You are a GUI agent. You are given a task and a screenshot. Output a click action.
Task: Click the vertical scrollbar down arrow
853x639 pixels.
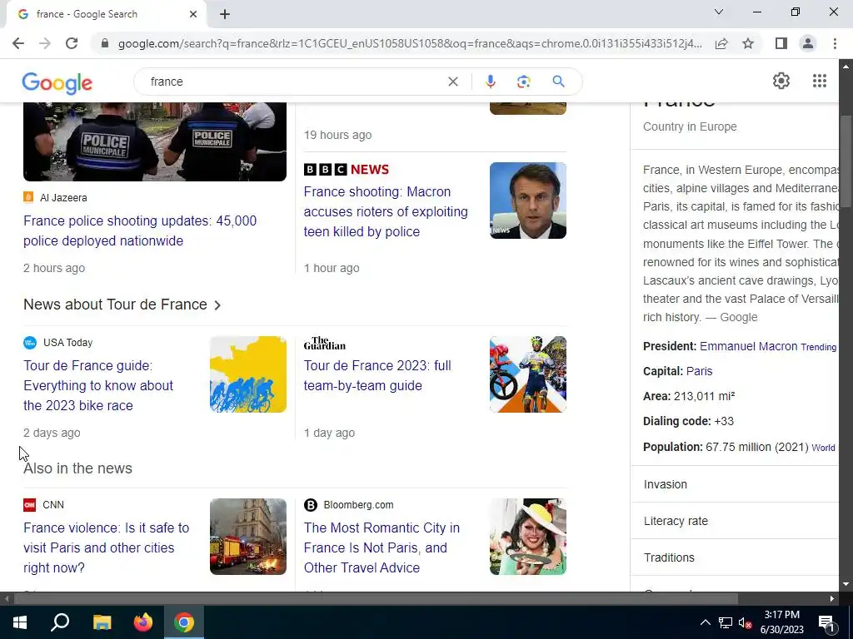point(846,585)
